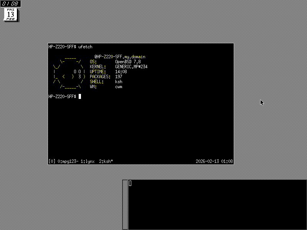Select the active 2:ksh tmux window
The width and height of the screenshot is (307, 230).
pyautogui.click(x=106, y=161)
